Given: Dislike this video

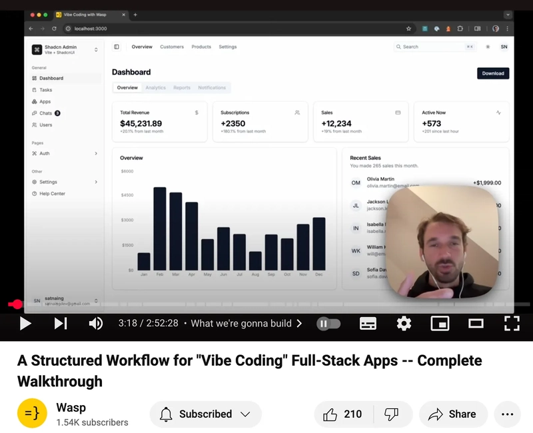Looking at the screenshot, I should click(x=392, y=414).
